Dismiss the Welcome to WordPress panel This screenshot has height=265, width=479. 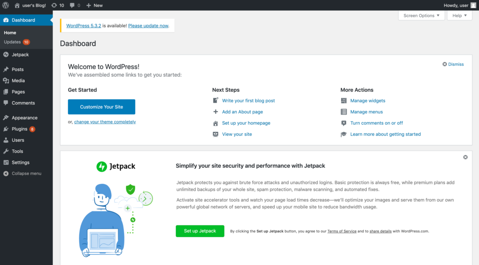453,64
